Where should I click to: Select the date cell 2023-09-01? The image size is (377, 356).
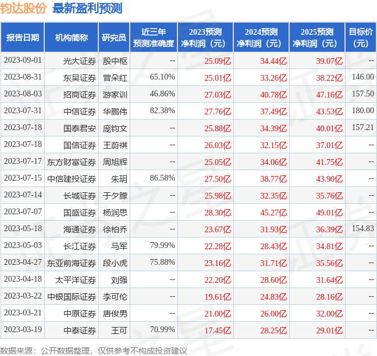[23, 60]
